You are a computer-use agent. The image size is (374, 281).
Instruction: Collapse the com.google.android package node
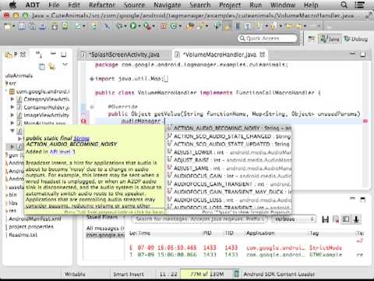(x=6, y=91)
